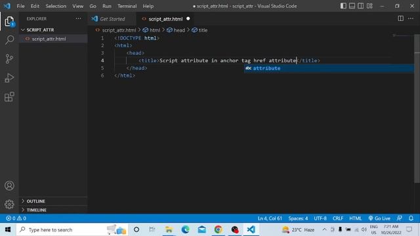Open the Windows Start button
420x236 pixels.
tap(8, 229)
